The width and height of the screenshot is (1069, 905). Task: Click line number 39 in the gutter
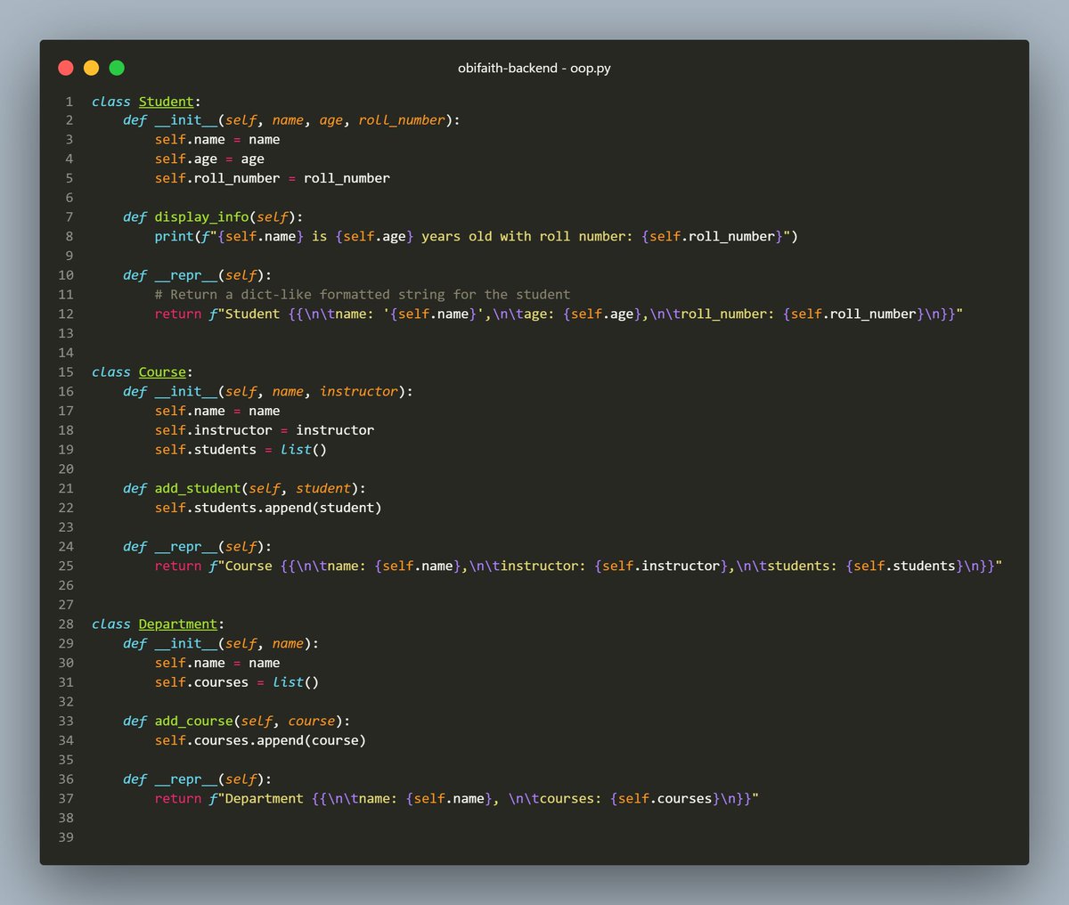[x=66, y=837]
